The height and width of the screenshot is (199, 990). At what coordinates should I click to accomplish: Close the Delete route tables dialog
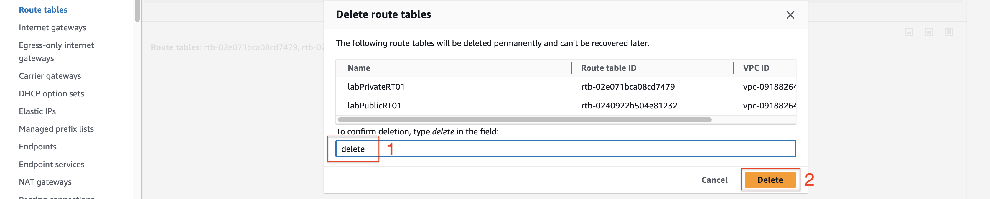[790, 15]
